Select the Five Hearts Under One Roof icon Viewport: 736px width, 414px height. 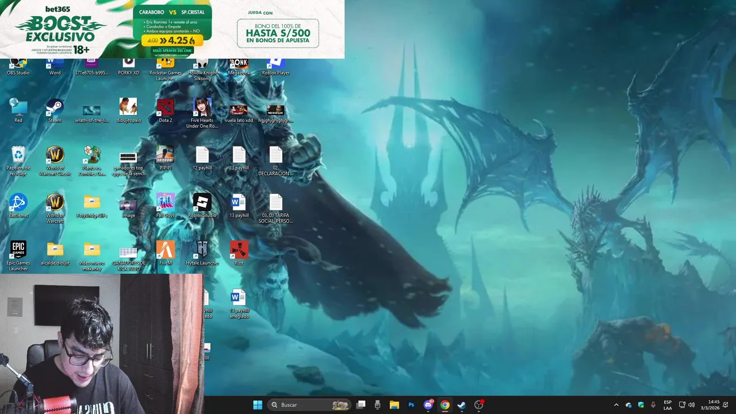tap(202, 113)
